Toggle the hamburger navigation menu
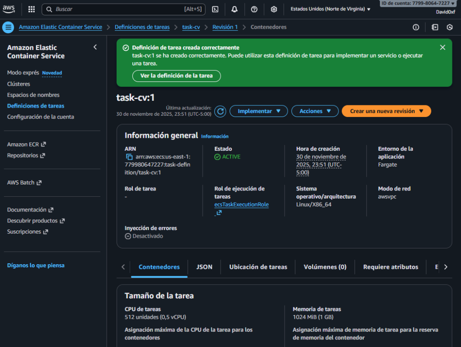 click(x=8, y=27)
